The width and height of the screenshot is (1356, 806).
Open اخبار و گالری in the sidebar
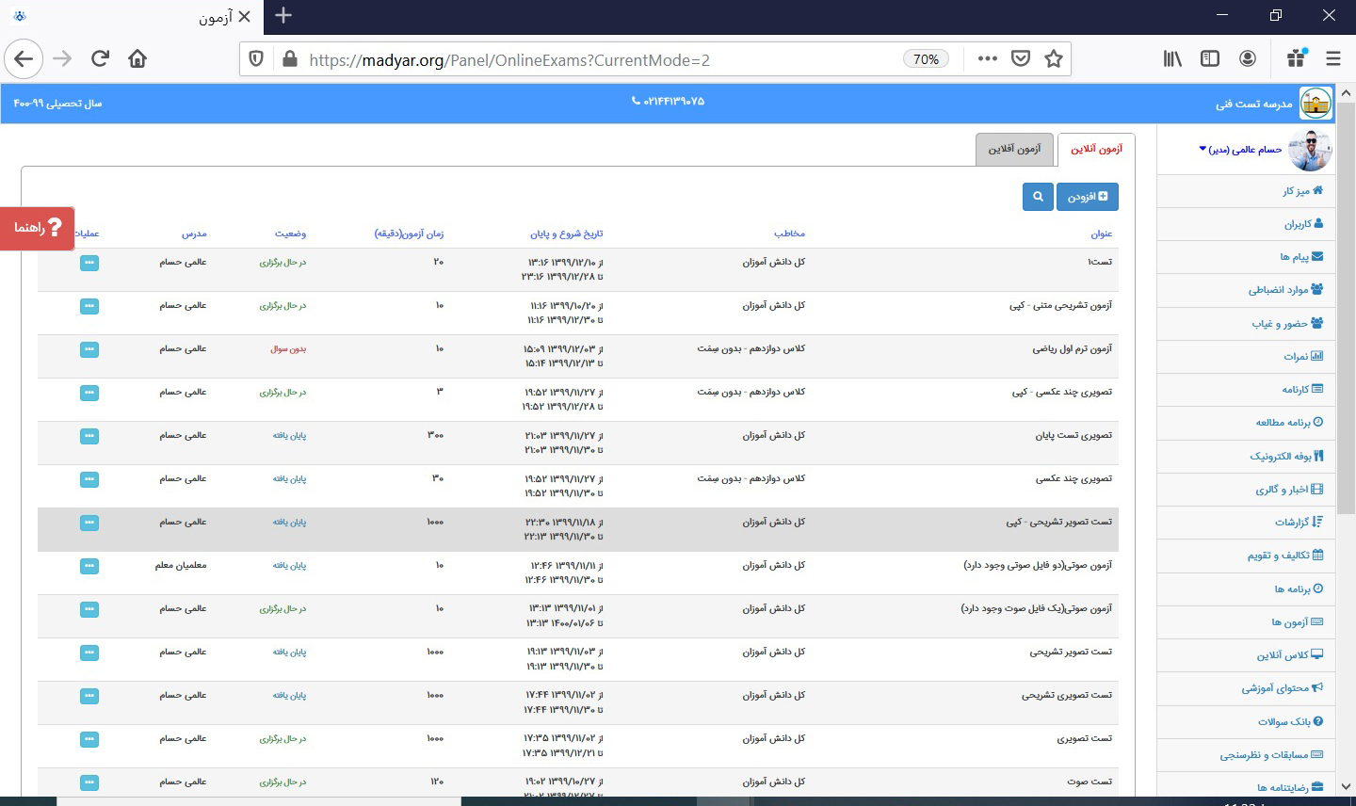(x=1289, y=490)
